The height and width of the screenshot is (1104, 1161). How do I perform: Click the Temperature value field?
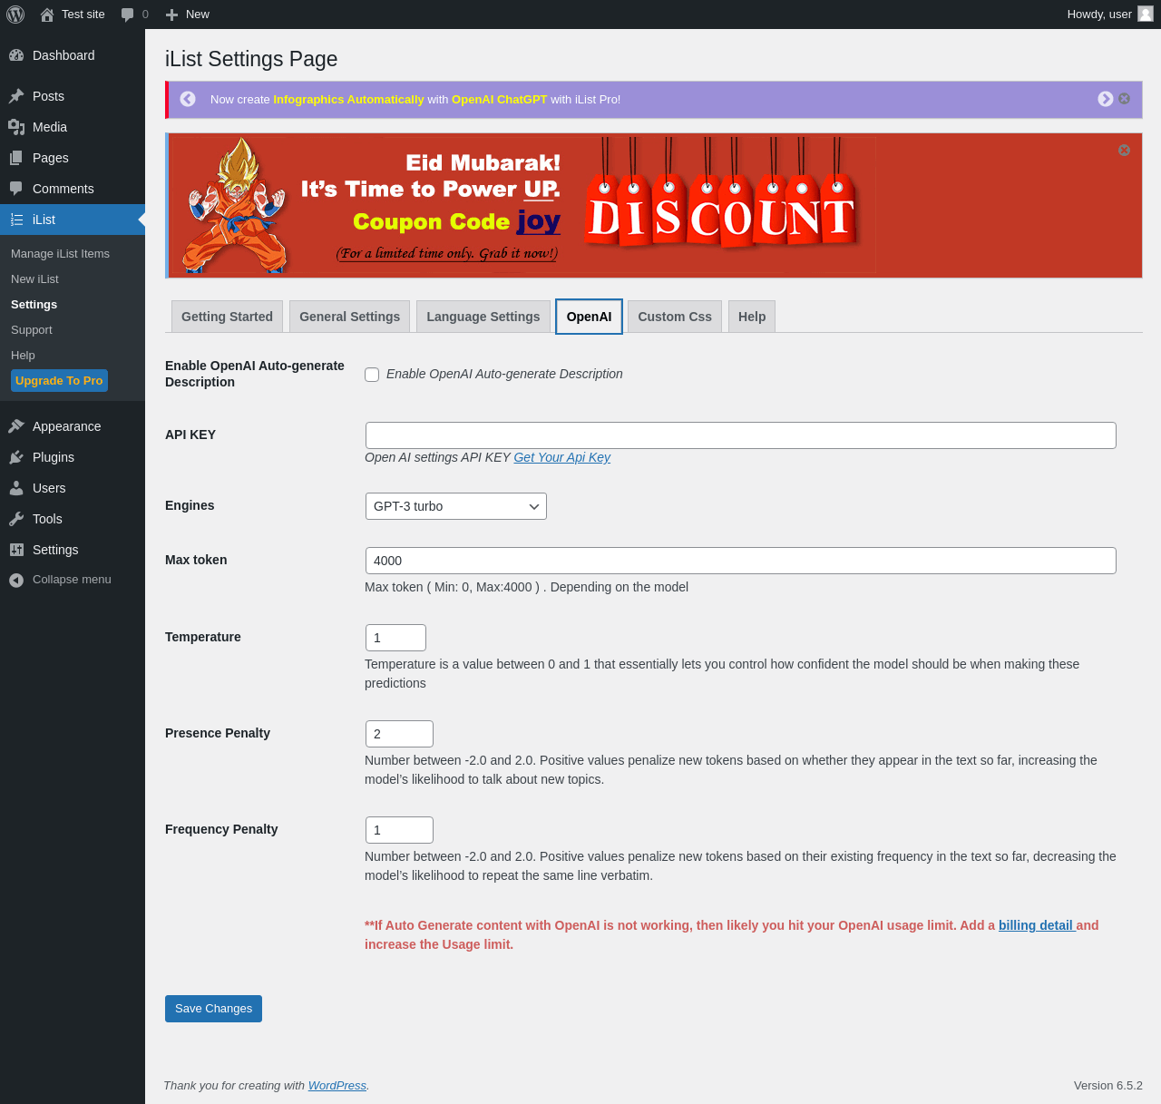[395, 638]
